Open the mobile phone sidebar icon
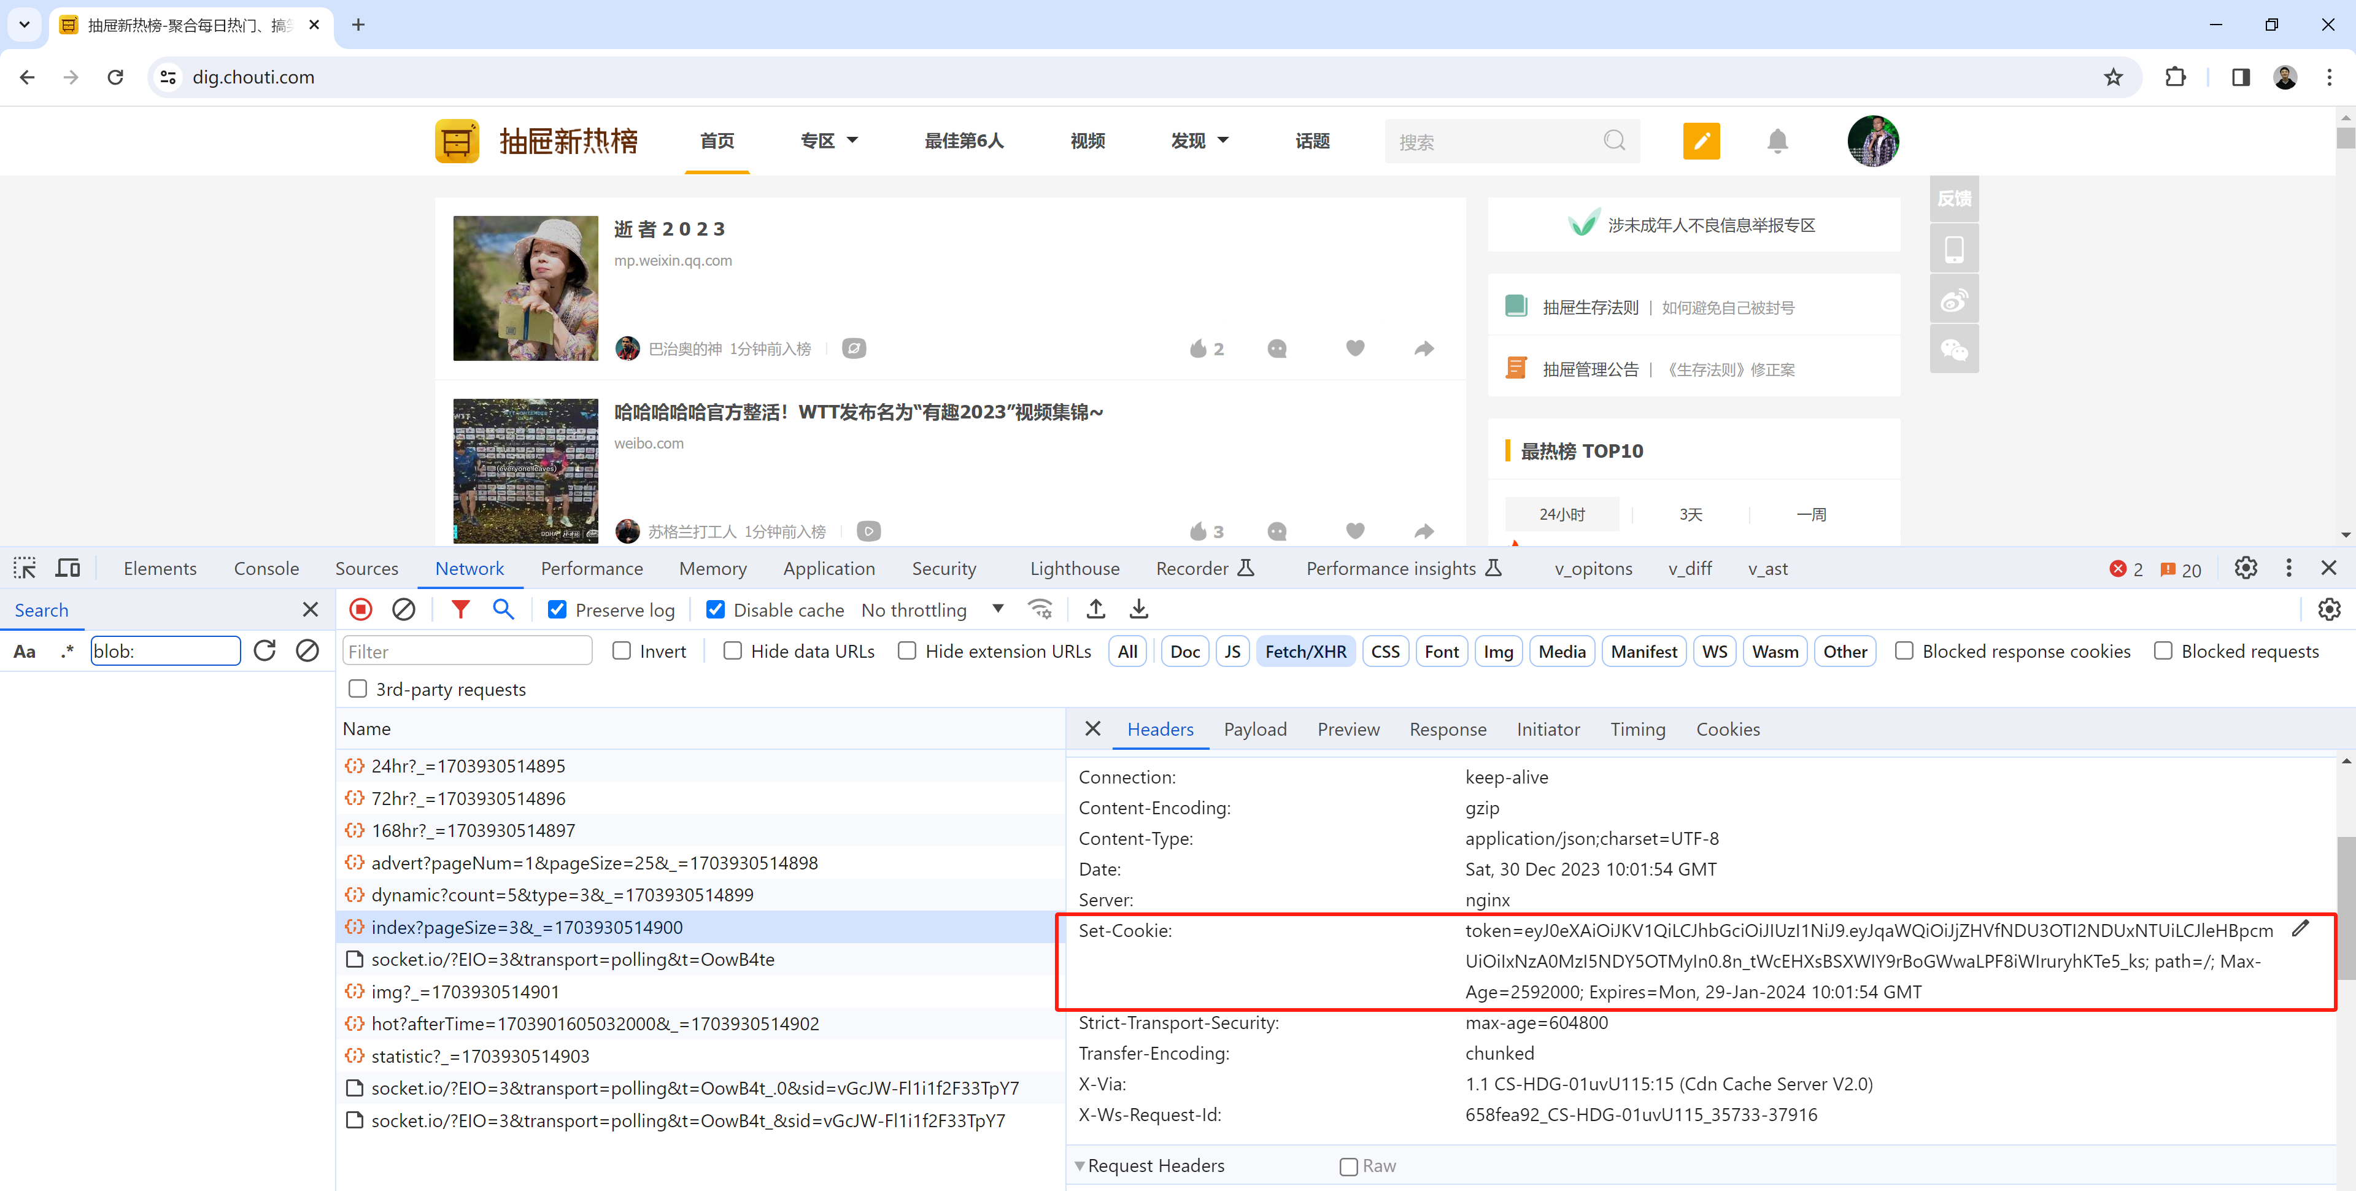The width and height of the screenshot is (2356, 1191). point(1953,250)
